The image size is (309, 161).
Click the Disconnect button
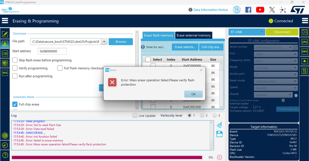(282, 32)
